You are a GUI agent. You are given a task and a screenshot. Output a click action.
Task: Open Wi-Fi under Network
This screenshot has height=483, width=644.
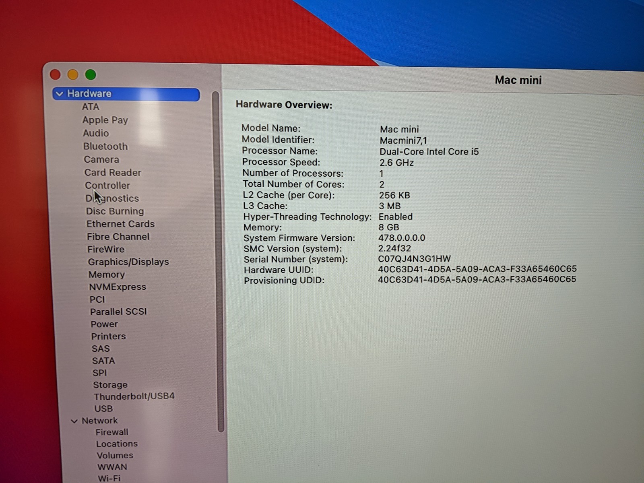109,479
